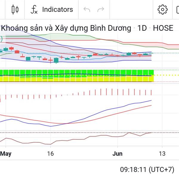Open the Indicators menu

pyautogui.click(x=52, y=9)
